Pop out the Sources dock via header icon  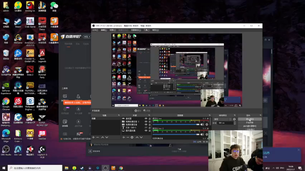[x=149, y=116]
